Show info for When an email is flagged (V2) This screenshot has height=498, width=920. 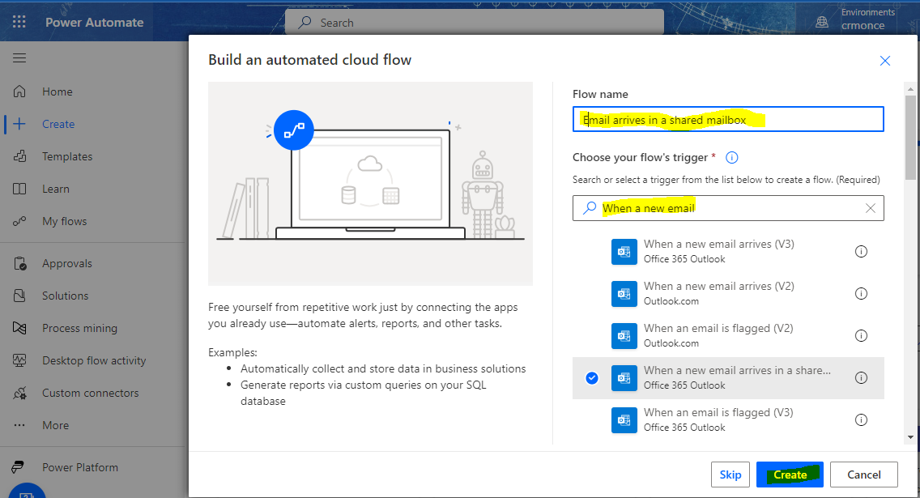pos(861,335)
